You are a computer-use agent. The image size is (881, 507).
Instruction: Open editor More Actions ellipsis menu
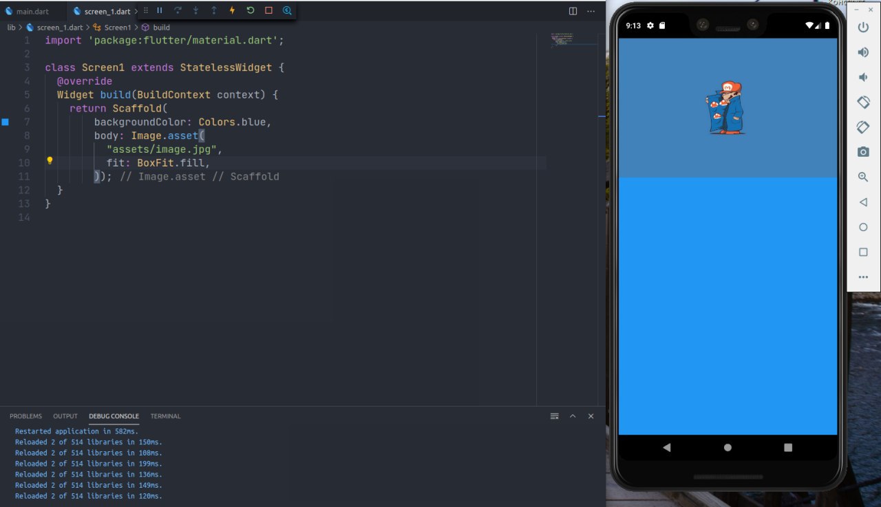[591, 11]
